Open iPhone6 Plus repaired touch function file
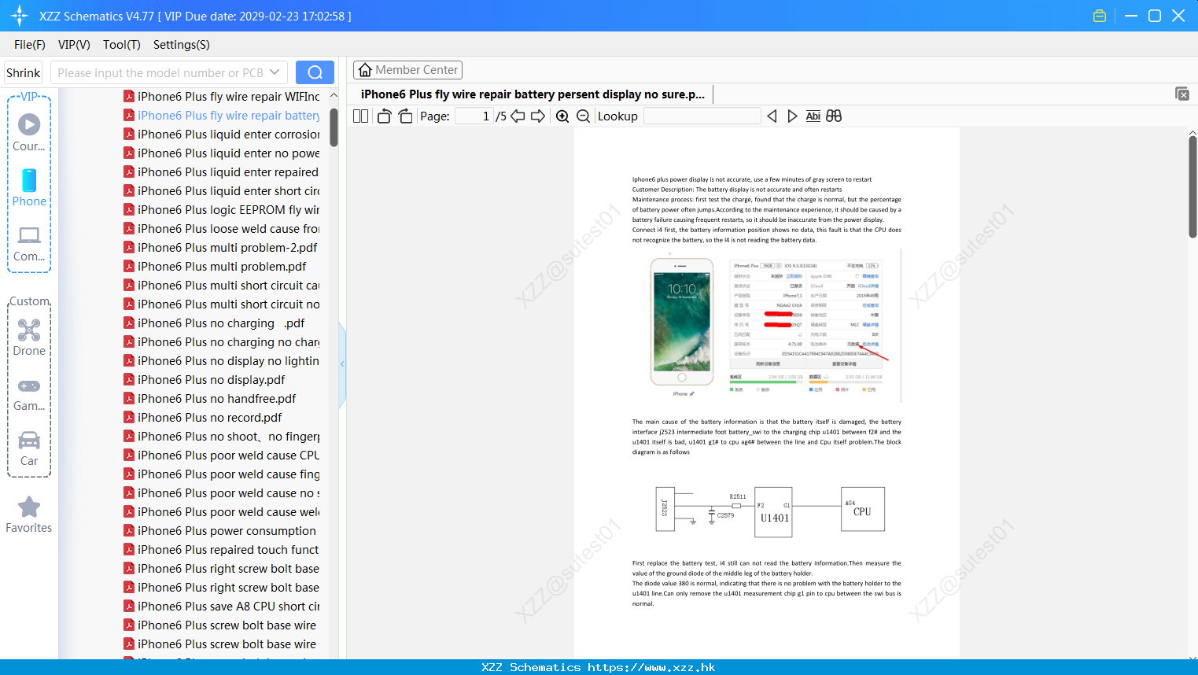The width and height of the screenshot is (1198, 675). (222, 549)
